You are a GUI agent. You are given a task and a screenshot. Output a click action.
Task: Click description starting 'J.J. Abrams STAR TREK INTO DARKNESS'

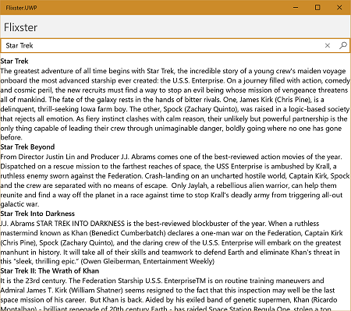coord(172,242)
